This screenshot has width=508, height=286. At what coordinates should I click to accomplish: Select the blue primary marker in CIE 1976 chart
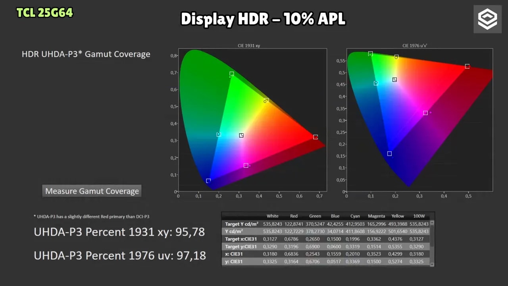(x=389, y=154)
